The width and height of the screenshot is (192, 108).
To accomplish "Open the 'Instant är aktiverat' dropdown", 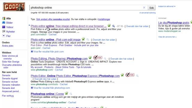I will tap(167, 6).
